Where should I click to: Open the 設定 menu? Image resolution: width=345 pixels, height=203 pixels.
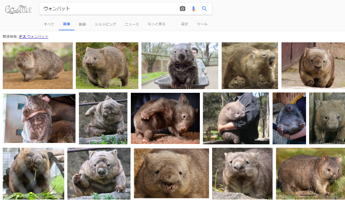pyautogui.click(x=184, y=24)
